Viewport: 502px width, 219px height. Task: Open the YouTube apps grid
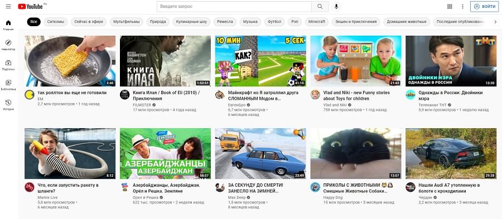tap(450, 6)
